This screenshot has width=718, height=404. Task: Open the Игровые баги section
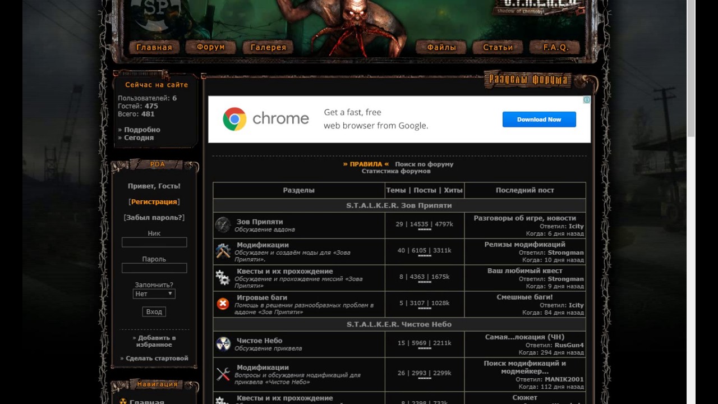tap(262, 297)
